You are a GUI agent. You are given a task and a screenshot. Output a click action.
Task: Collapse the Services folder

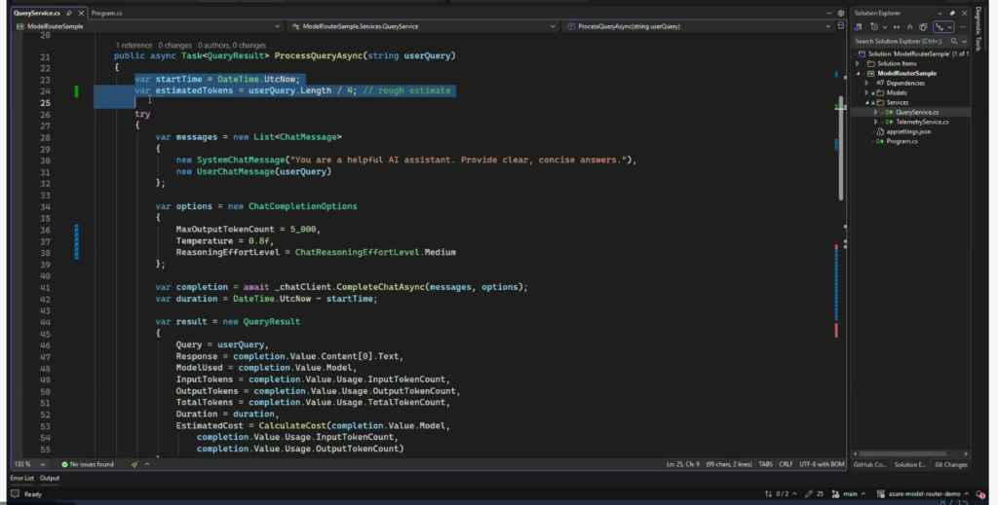coord(865,102)
